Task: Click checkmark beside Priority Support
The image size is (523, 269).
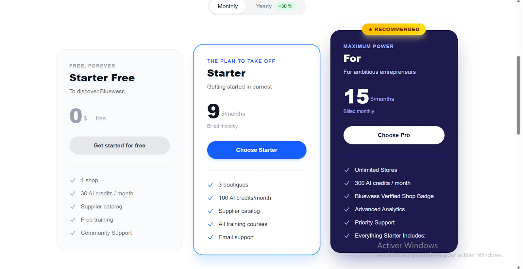Action: point(347,222)
